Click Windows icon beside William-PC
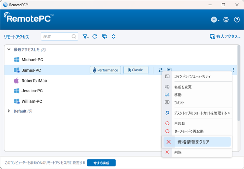 (x=17, y=101)
